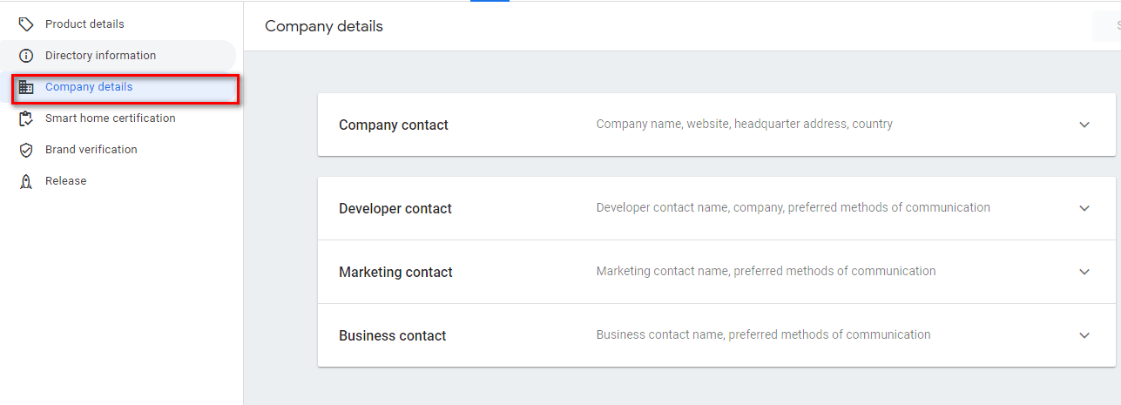Expand the Company contact chevron
Screen dimensions: 1121x405
click(x=1084, y=125)
